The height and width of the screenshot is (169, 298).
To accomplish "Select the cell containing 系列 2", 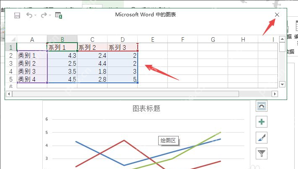I will (92, 47).
